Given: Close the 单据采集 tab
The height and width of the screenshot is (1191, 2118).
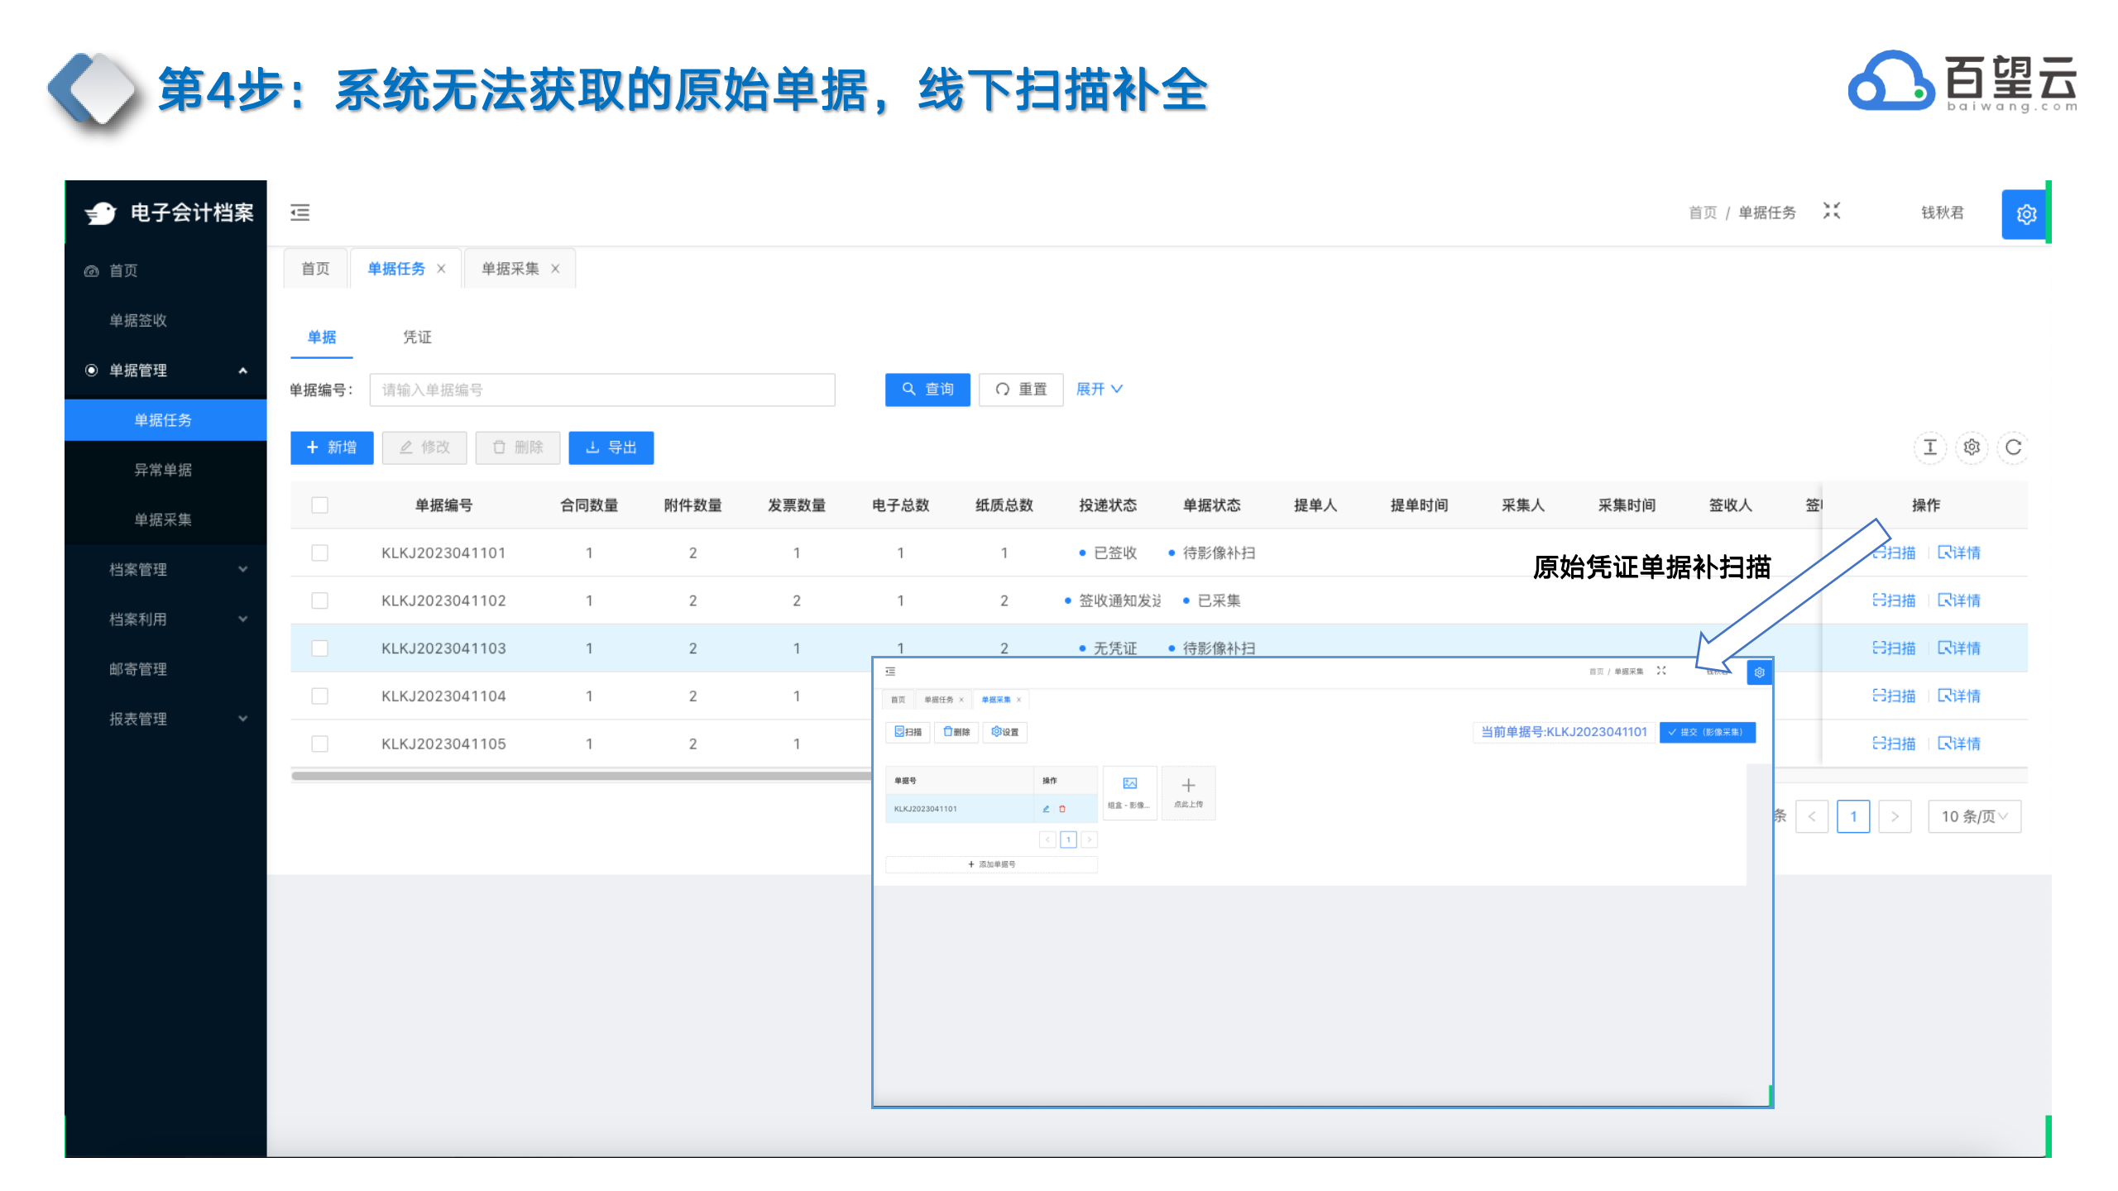Looking at the screenshot, I should point(555,269).
